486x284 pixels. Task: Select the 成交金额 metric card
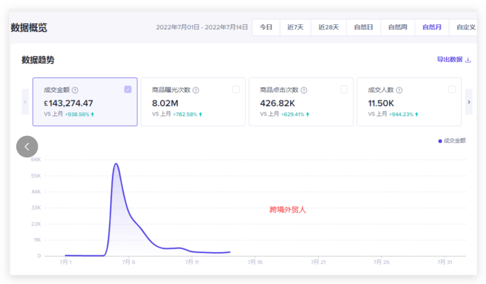point(85,102)
